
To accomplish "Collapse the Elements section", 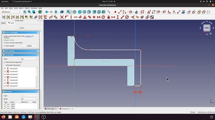I will coord(38,92).
